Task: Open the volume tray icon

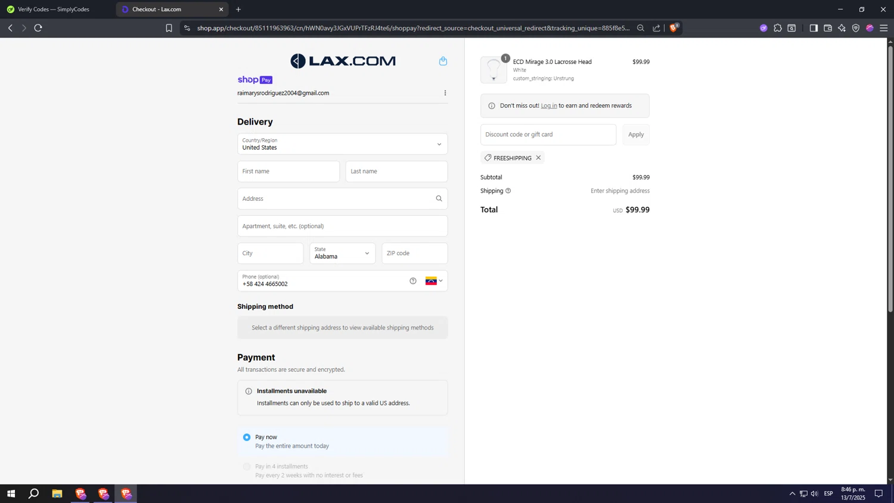Action: pyautogui.click(x=815, y=493)
